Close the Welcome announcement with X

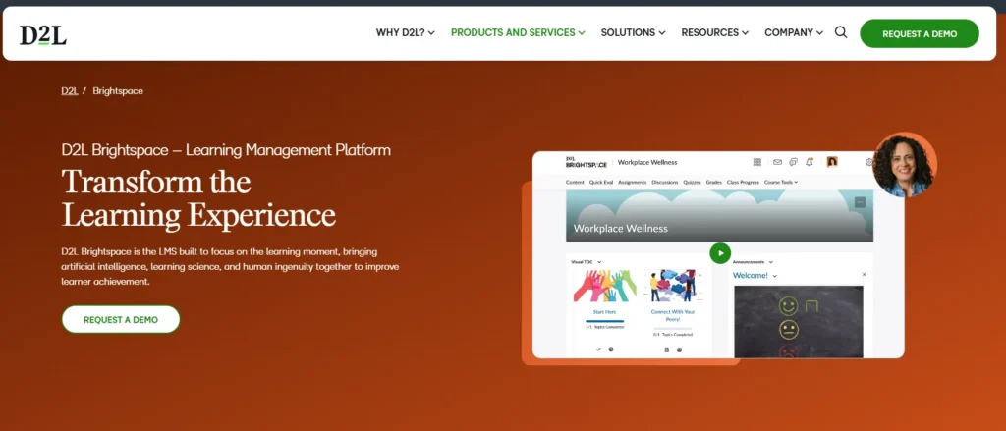coord(864,275)
